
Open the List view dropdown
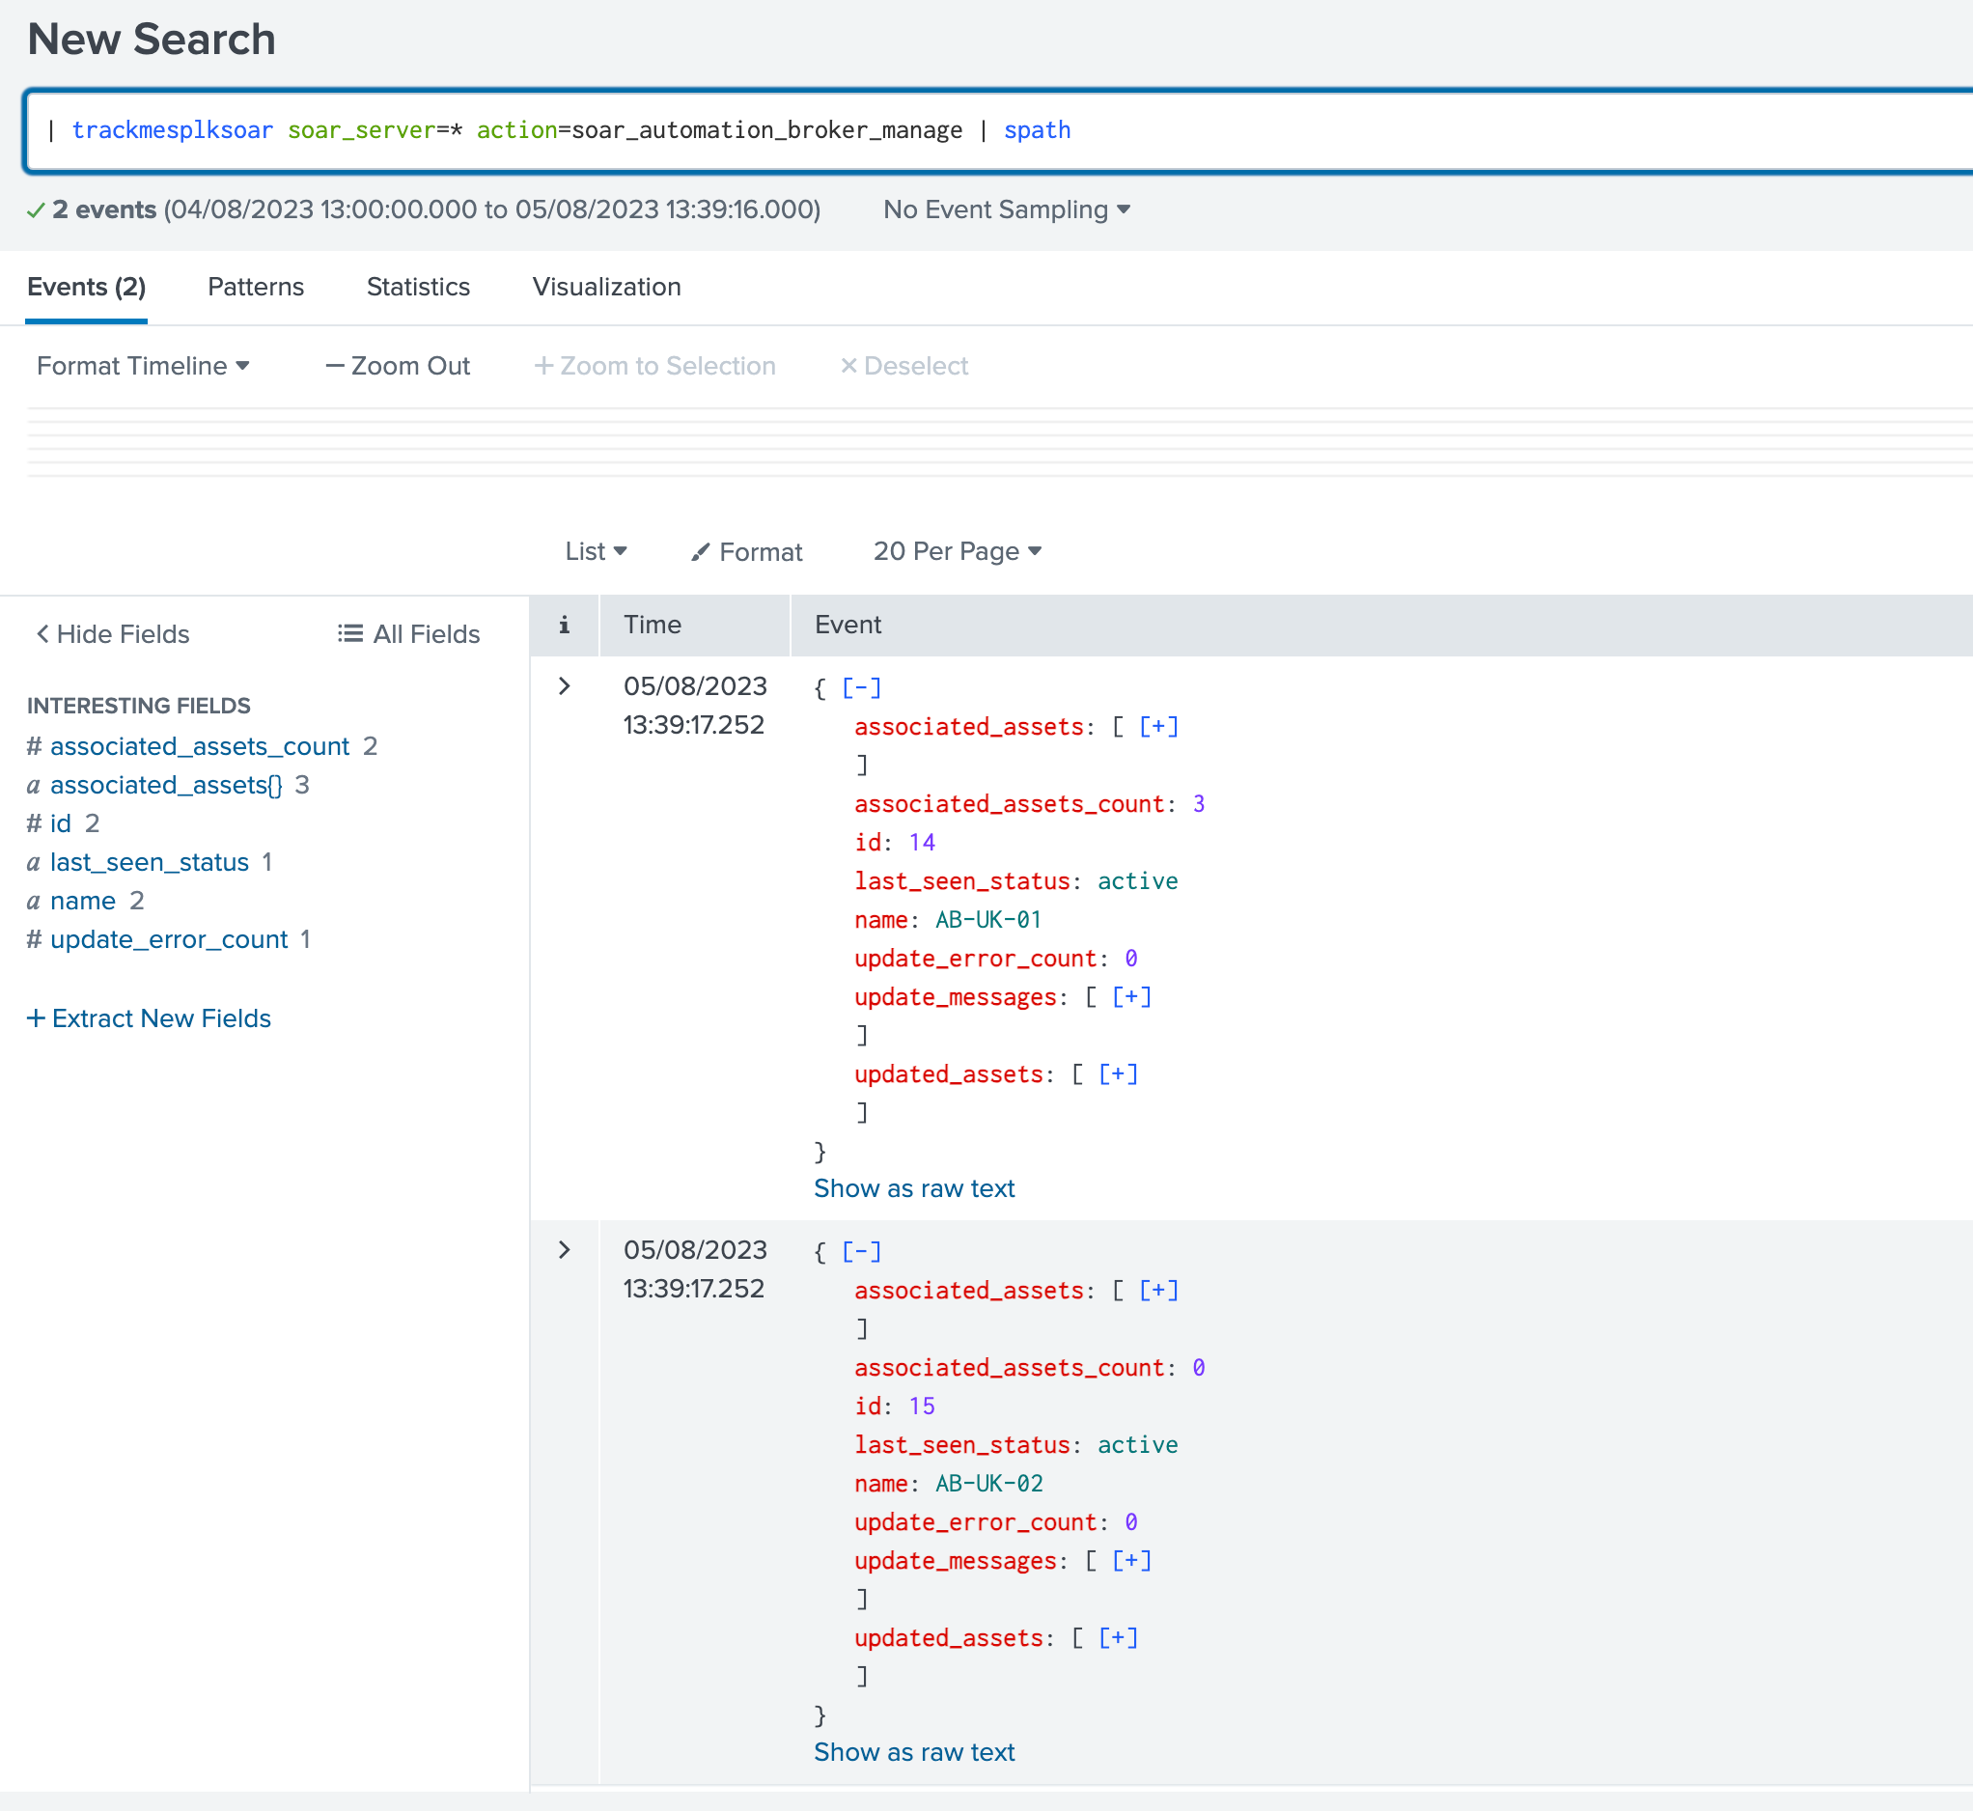coord(596,552)
